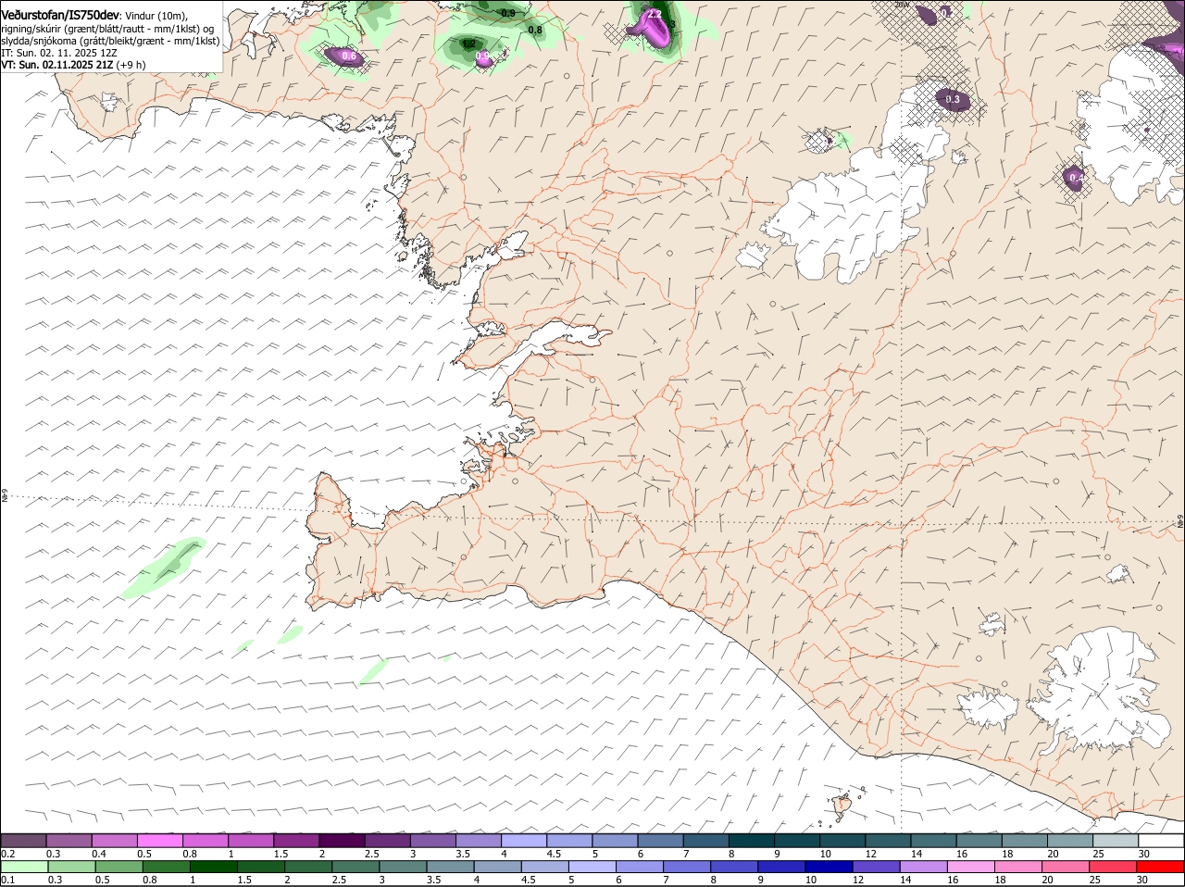Image resolution: width=1185 pixels, height=887 pixels.
Task: Click the '12' label under the top legend row
Action: pyautogui.click(x=871, y=853)
